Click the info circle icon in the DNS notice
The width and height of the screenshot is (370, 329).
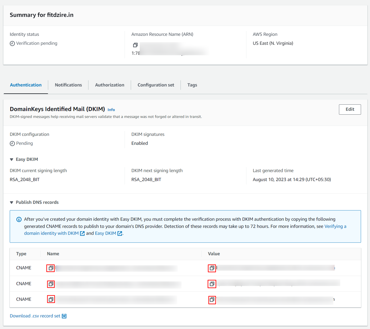click(x=19, y=219)
